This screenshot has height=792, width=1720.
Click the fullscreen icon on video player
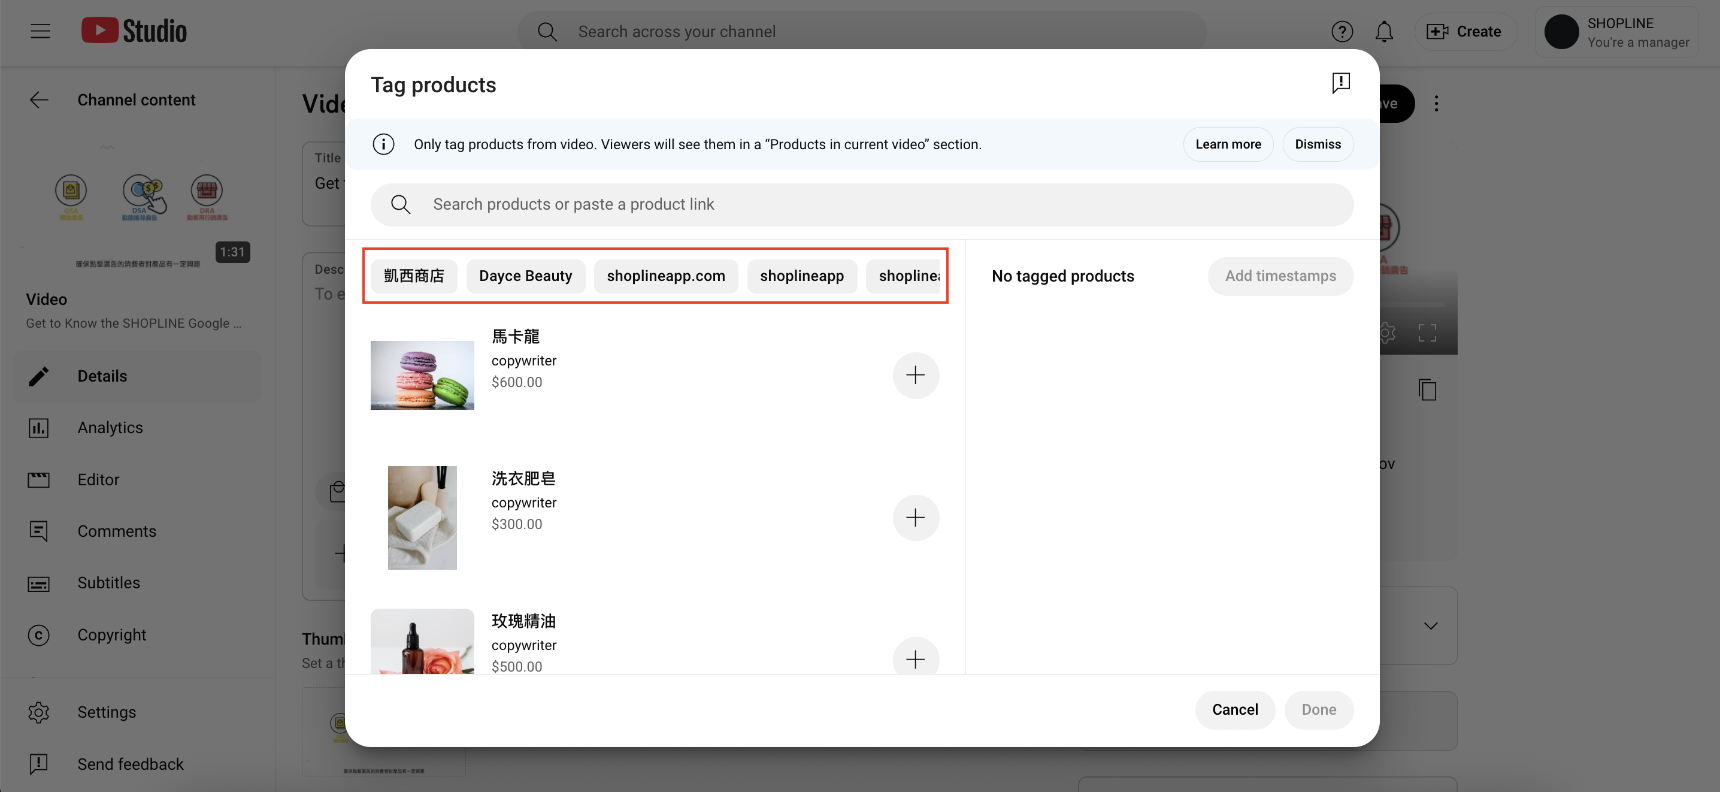(x=1427, y=332)
